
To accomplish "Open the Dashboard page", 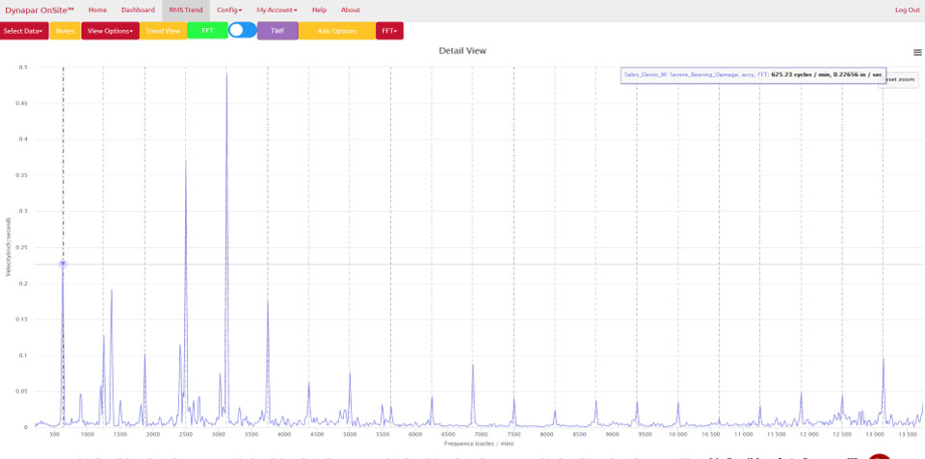I will point(138,10).
